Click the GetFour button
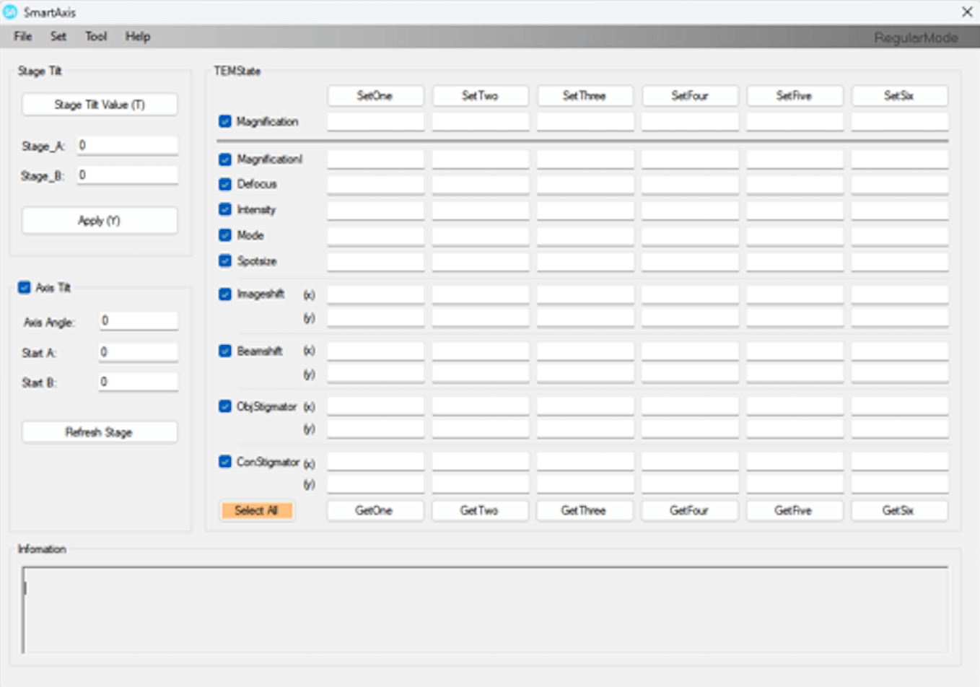980x687 pixels. [x=690, y=510]
